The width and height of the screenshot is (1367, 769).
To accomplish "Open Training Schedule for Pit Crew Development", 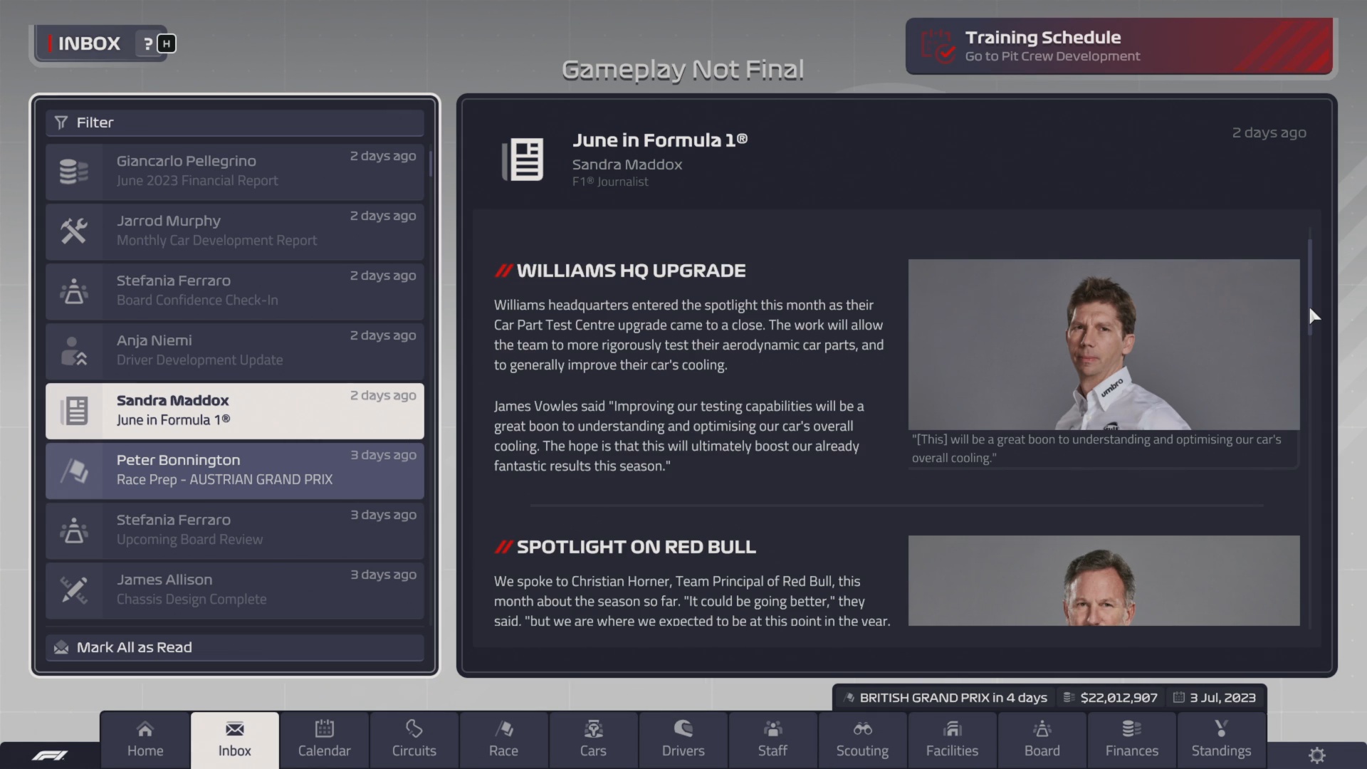I will click(1119, 46).
